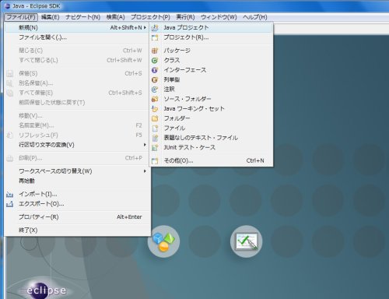Select the パッケージ label in submenu
This screenshot has width=389, height=299.
pyautogui.click(x=177, y=51)
